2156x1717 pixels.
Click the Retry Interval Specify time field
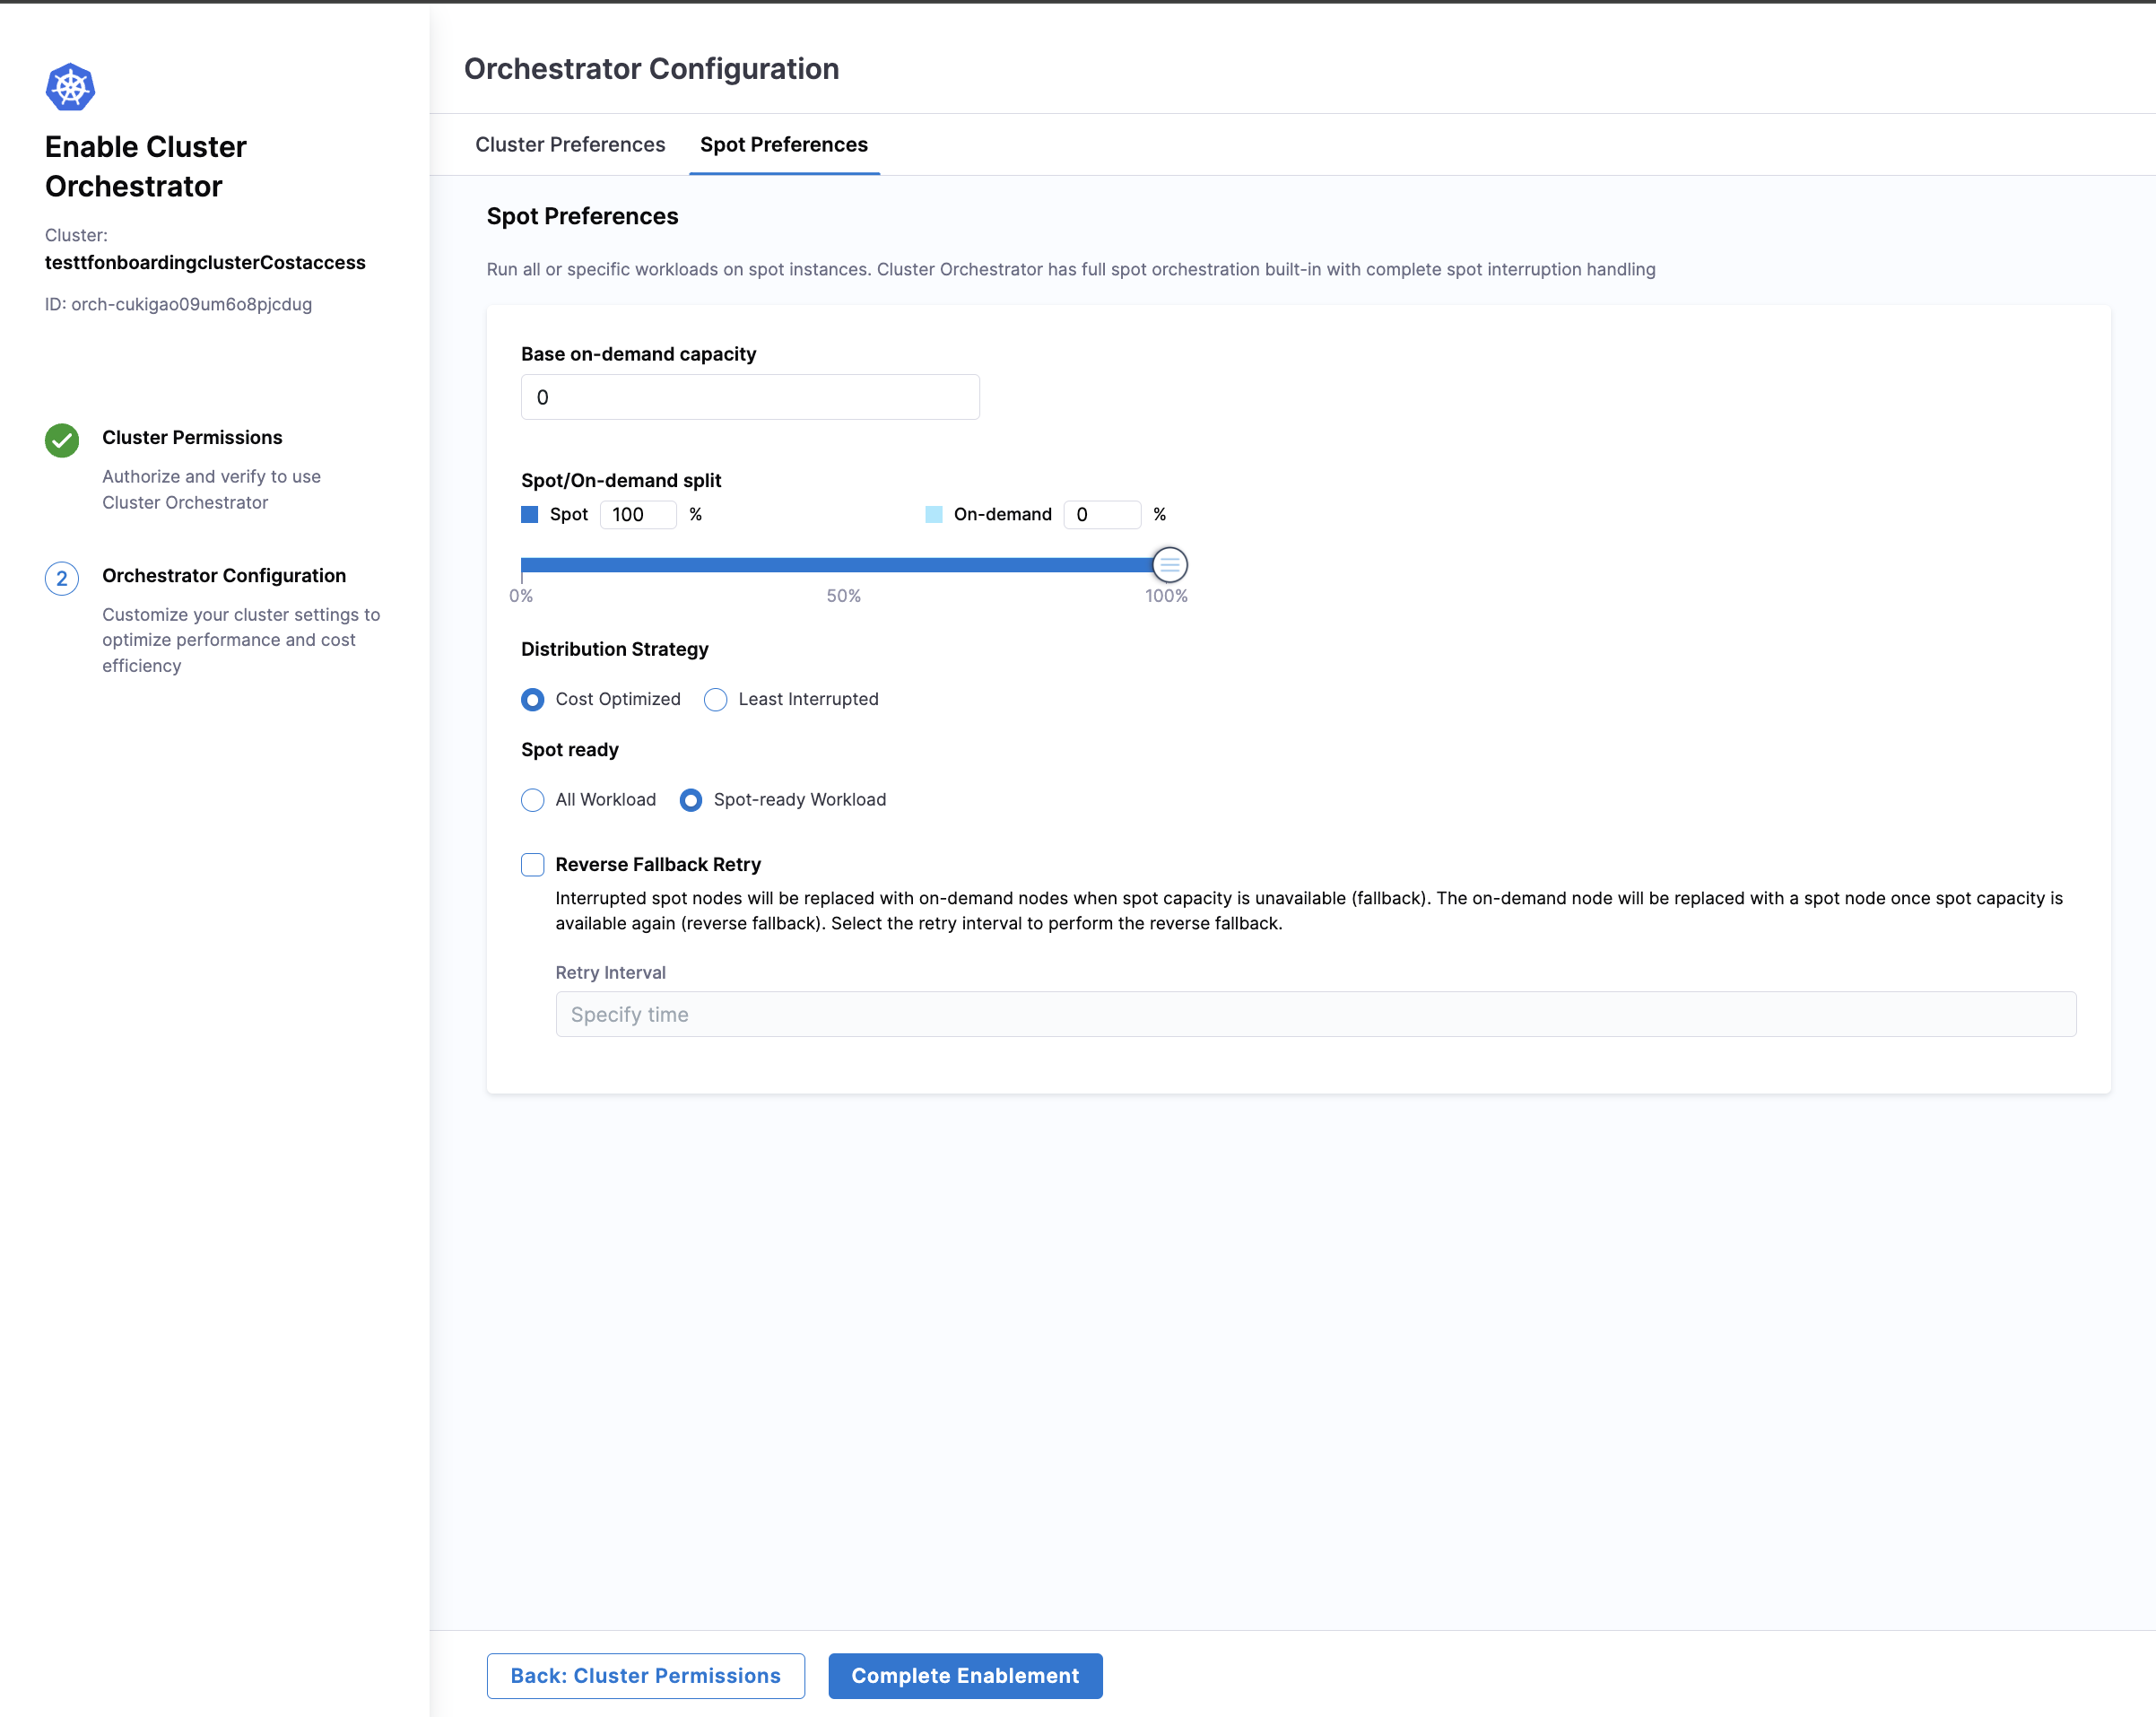[x=1315, y=1014]
